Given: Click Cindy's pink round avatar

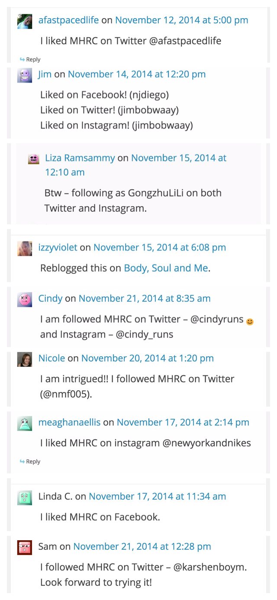Looking at the screenshot, I should [25, 300].
